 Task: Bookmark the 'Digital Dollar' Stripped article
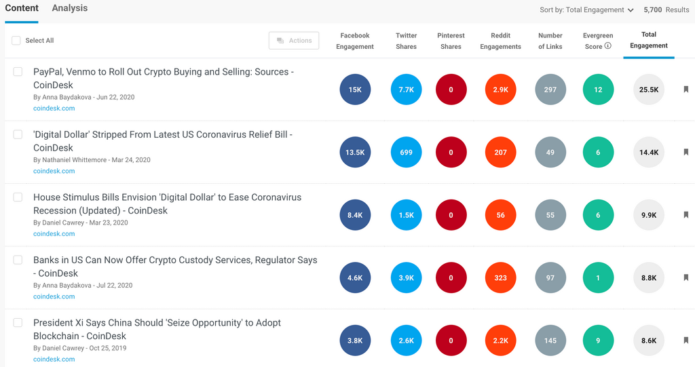click(686, 153)
